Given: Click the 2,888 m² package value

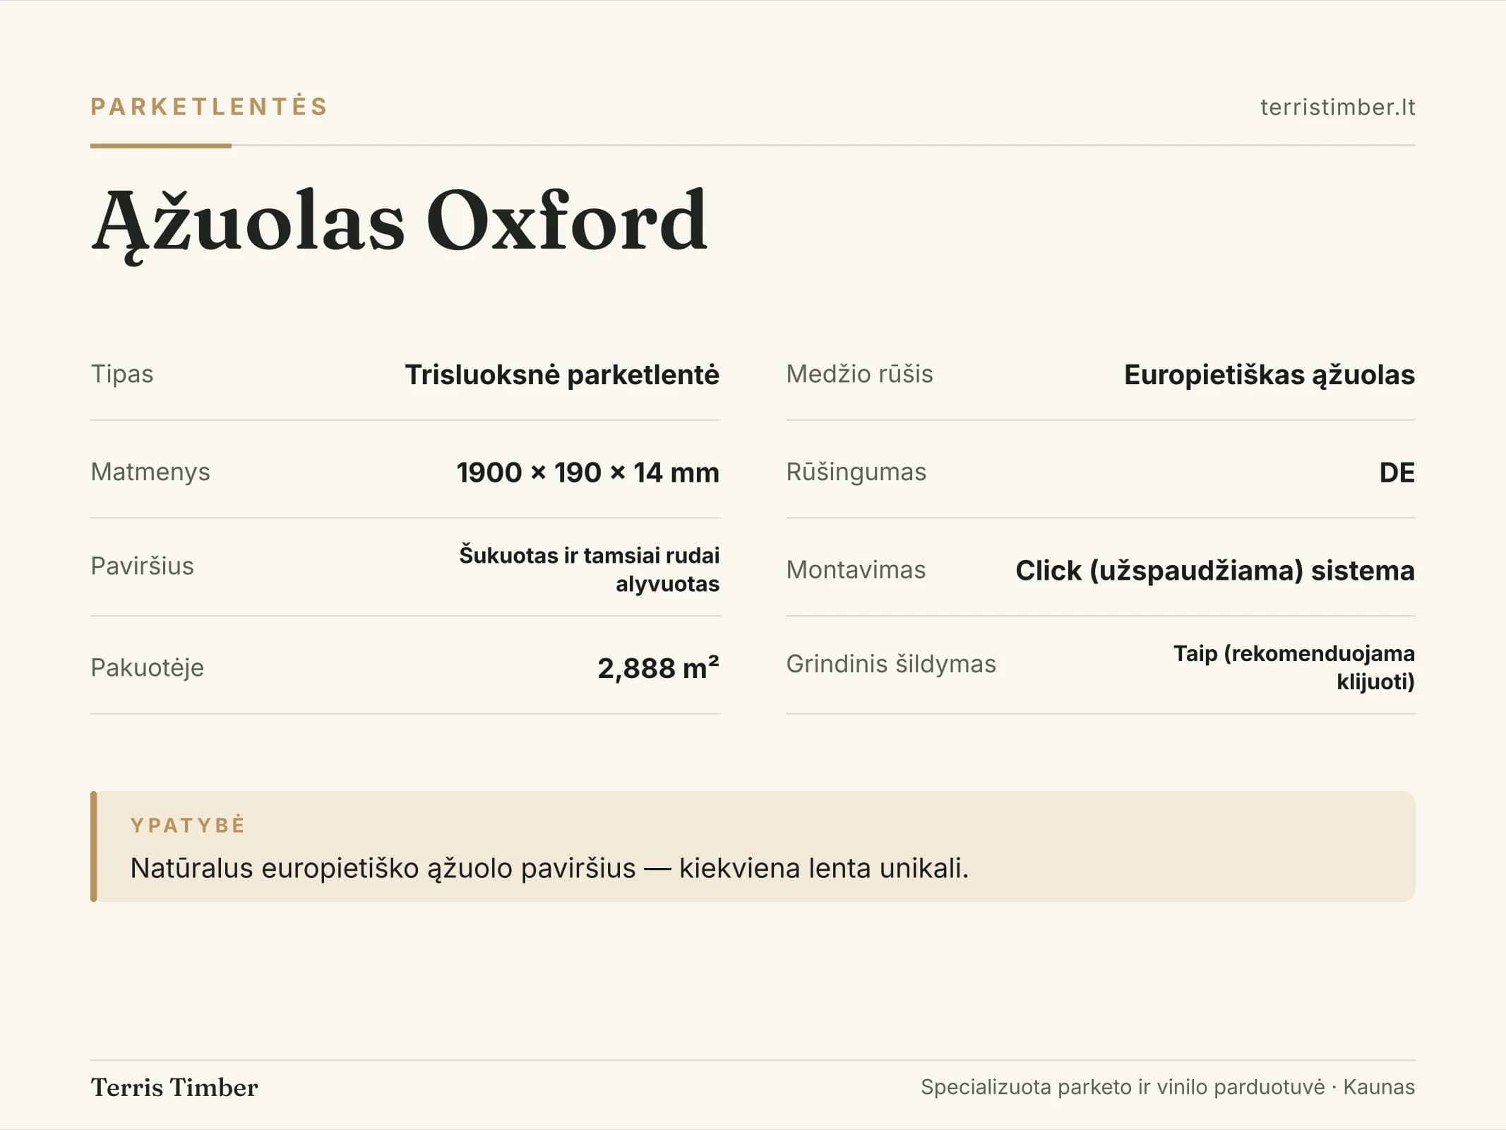Looking at the screenshot, I should coord(658,667).
